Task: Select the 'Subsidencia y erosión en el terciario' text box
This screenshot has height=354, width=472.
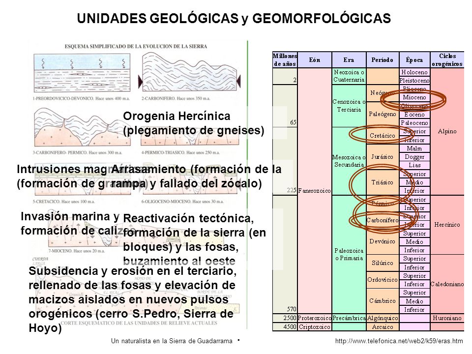Action: click(x=132, y=299)
